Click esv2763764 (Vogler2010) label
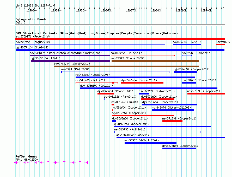The image size is (232, 177). point(72,64)
